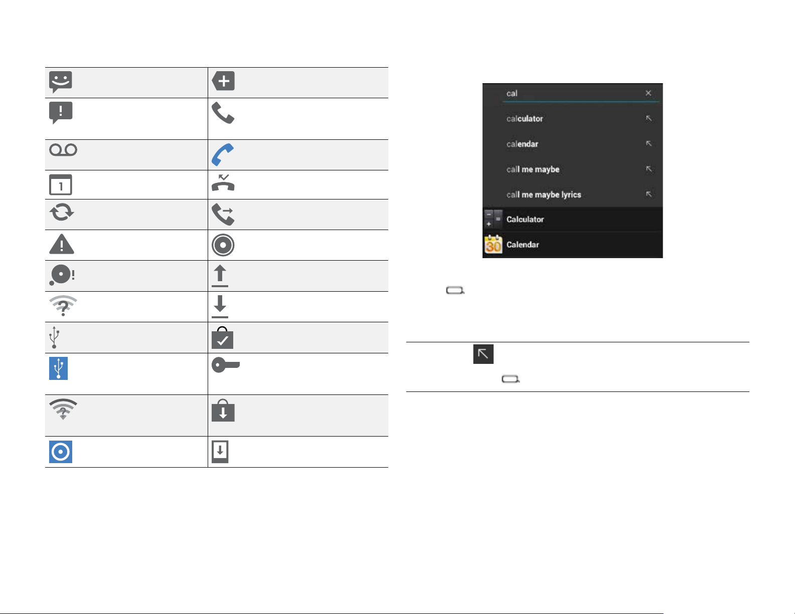Select the device with down arrow icon
The image size is (795, 614).
[220, 452]
